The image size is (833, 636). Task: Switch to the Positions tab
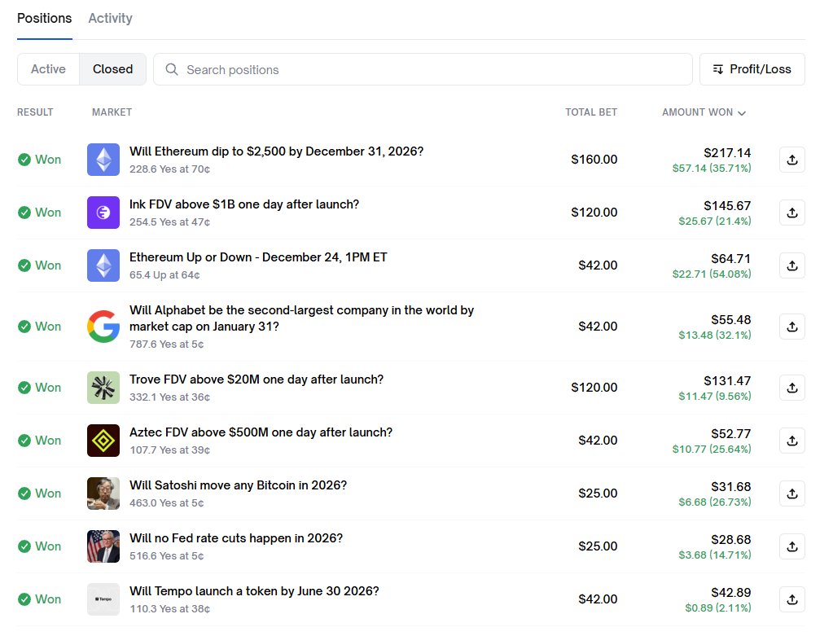tap(45, 19)
